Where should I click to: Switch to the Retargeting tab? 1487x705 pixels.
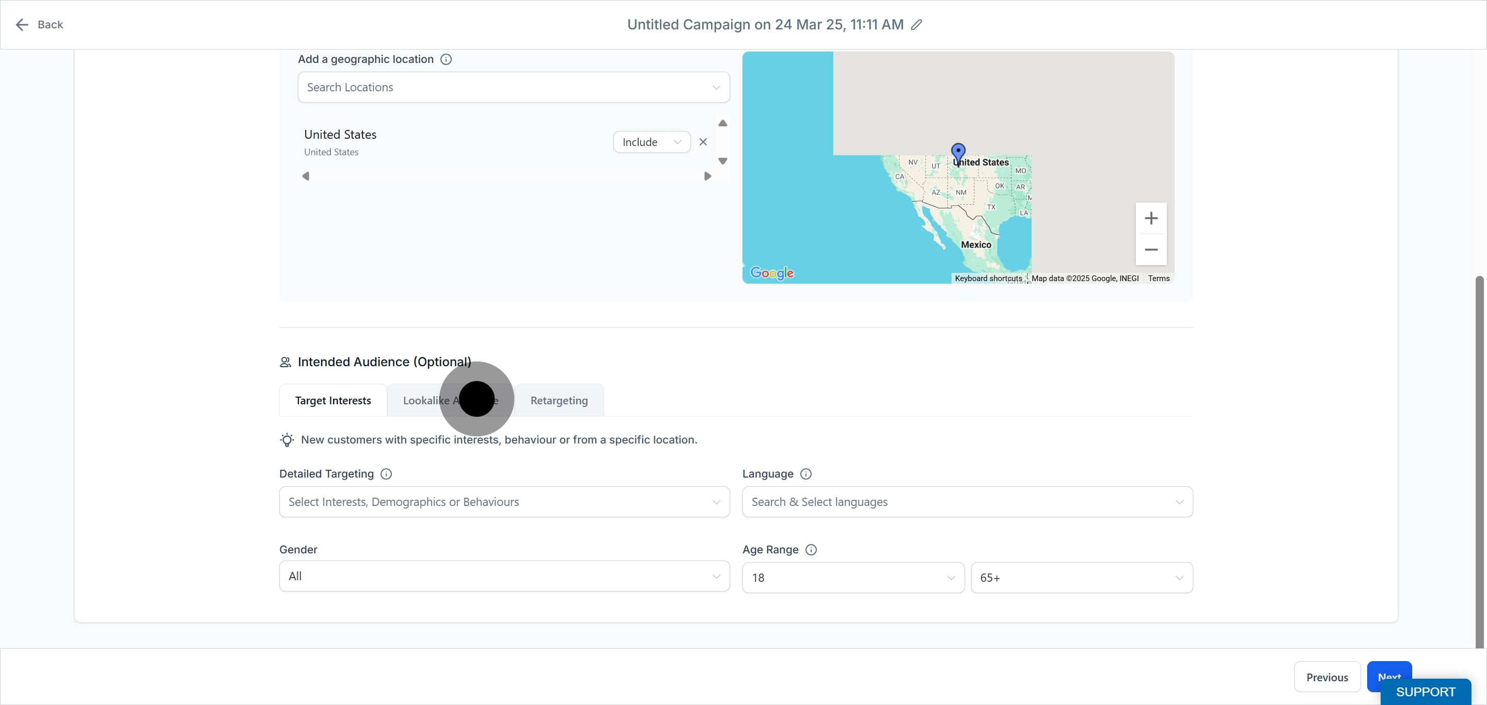point(559,401)
